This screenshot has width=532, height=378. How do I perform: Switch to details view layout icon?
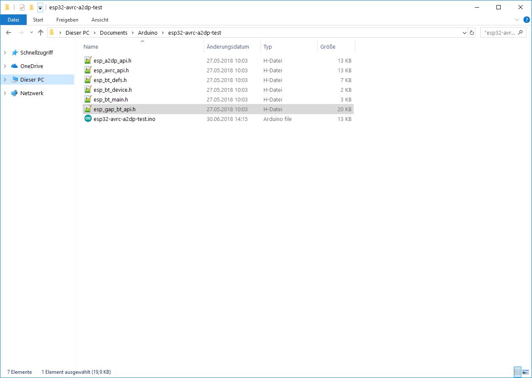pos(517,372)
